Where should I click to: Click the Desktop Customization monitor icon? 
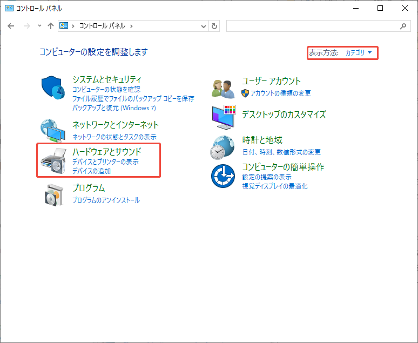click(x=224, y=117)
